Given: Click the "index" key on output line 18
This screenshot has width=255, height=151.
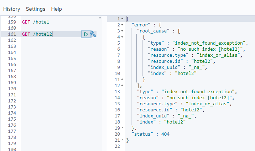Looking at the screenshot, I should [146, 122].
